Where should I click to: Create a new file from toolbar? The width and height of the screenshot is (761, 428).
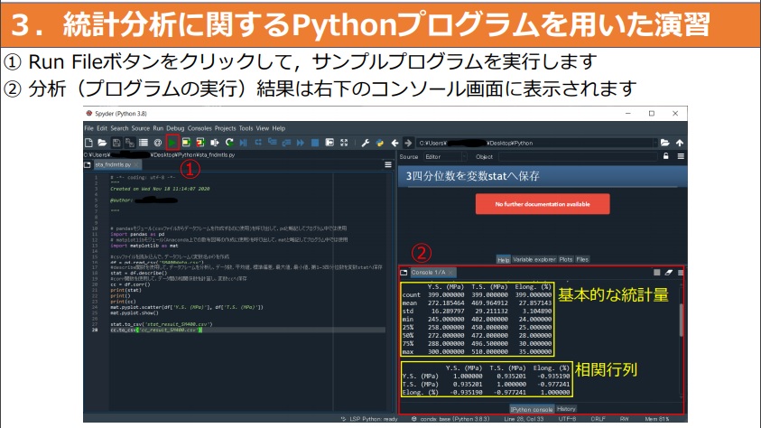[89, 143]
